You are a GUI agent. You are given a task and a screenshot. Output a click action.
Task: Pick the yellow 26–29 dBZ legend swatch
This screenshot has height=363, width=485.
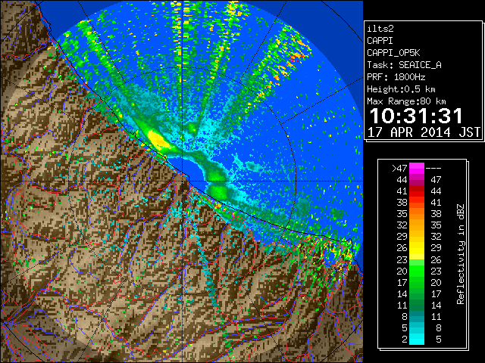(417, 248)
